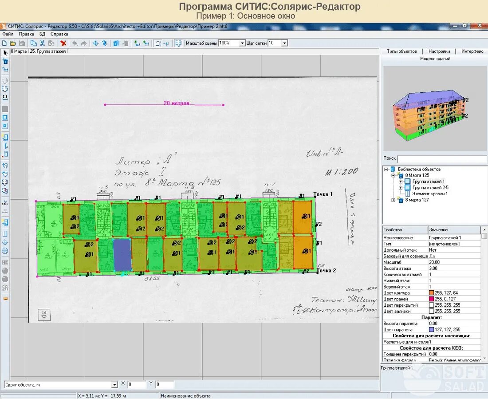Open the Правка menu
488x399 pixels.
26,34
